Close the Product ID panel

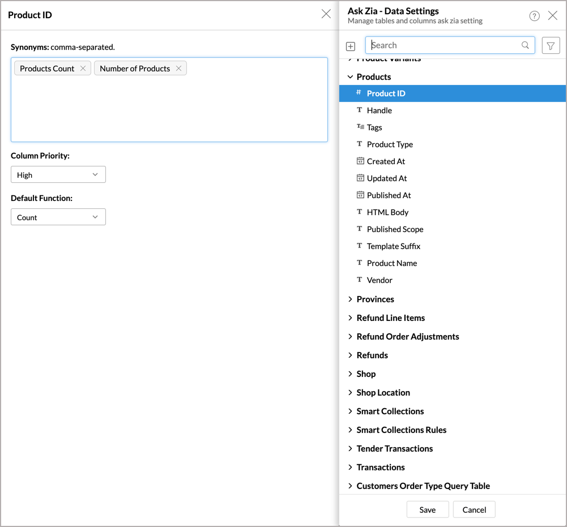[326, 14]
